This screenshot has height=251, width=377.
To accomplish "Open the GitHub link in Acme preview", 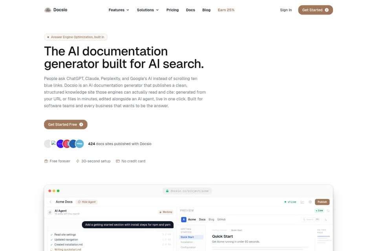I will (221, 220).
